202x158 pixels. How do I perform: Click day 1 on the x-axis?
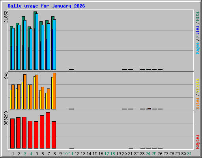13,154
